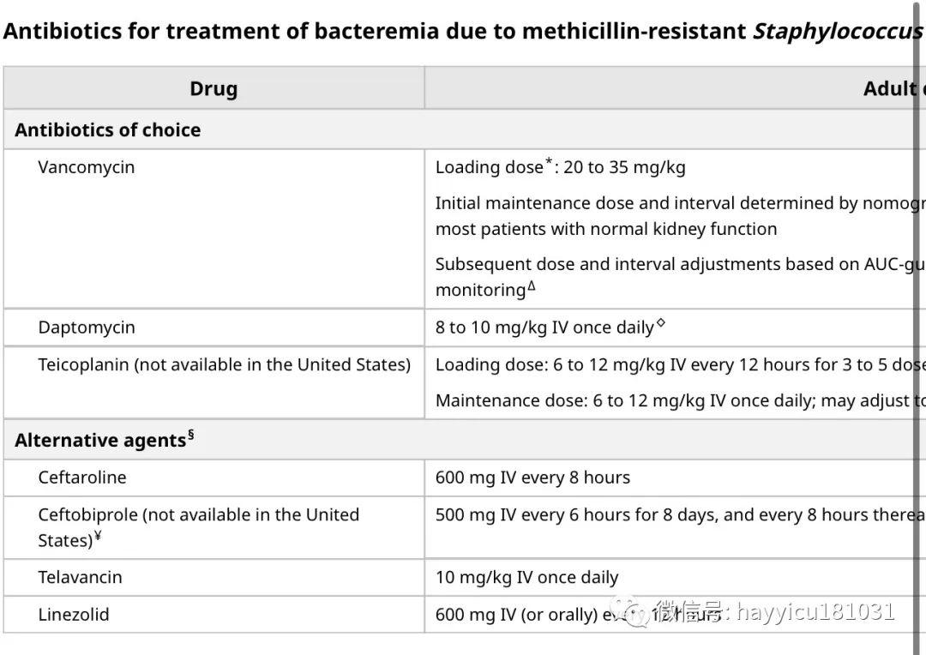
Task: Click the Drug column header
Action: point(213,88)
